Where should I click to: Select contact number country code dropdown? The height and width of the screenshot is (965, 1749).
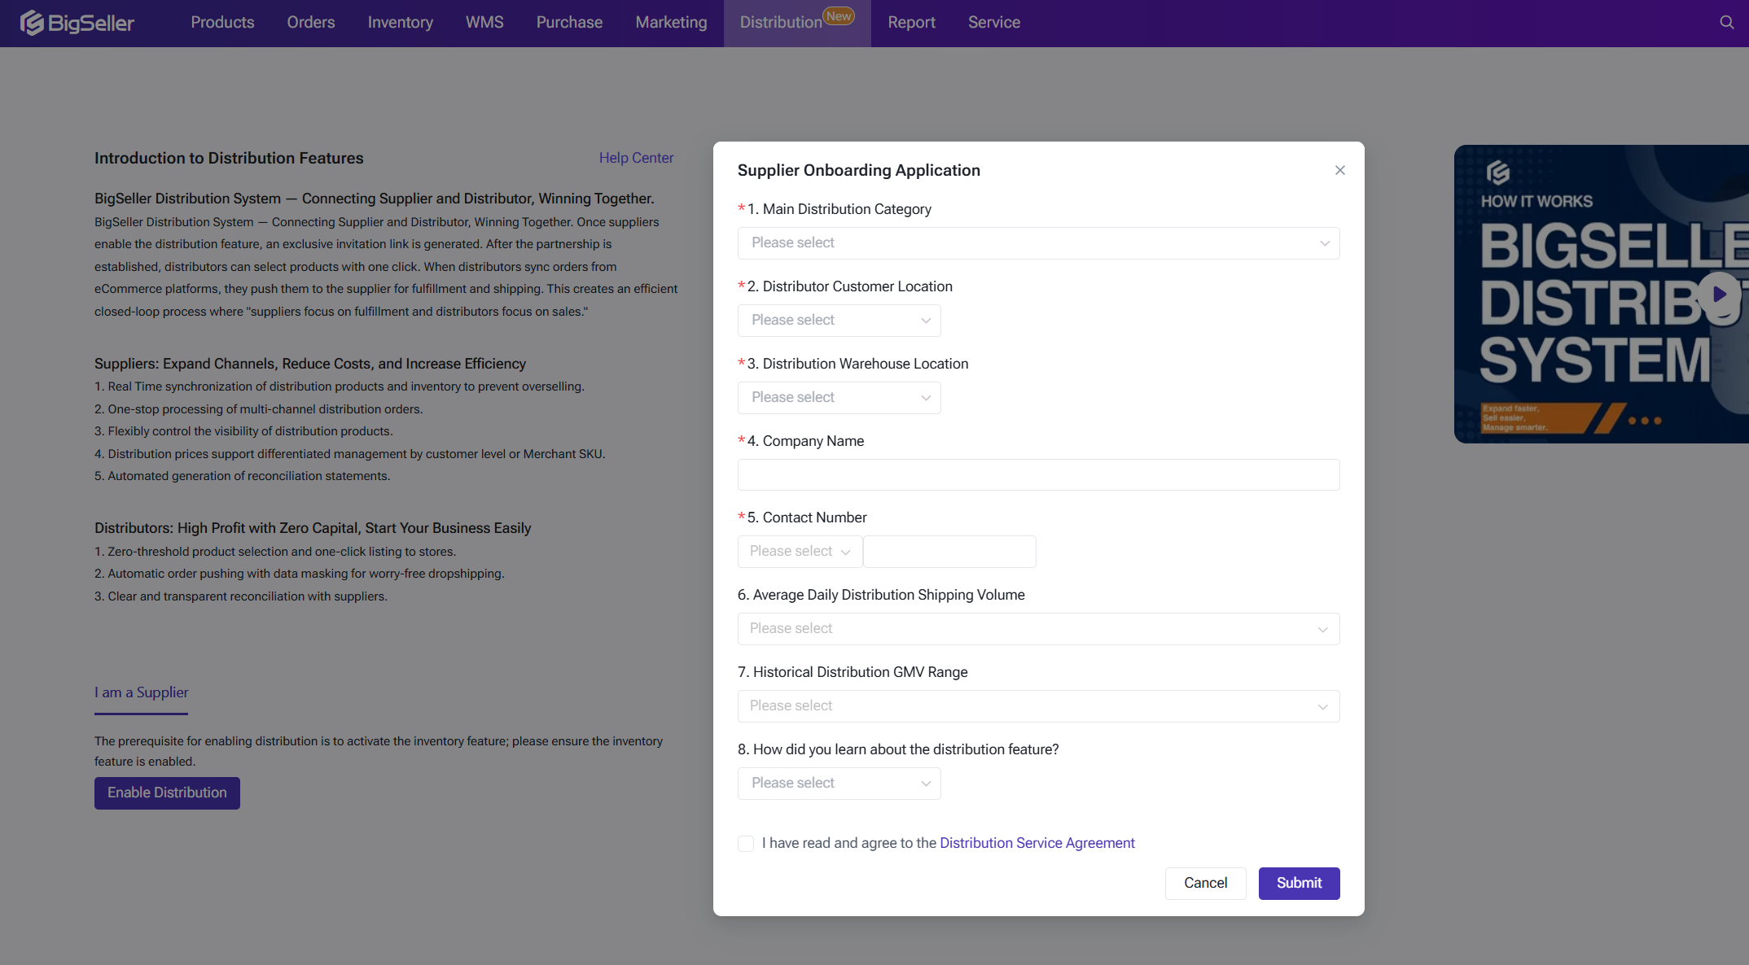(x=800, y=552)
